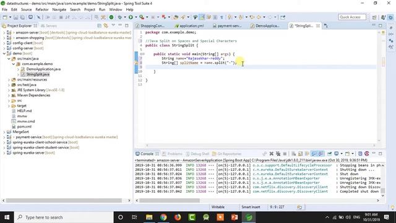The width and height of the screenshot is (396, 223).
Task: Click the Remove Launch console X icon
Action: (271, 154)
